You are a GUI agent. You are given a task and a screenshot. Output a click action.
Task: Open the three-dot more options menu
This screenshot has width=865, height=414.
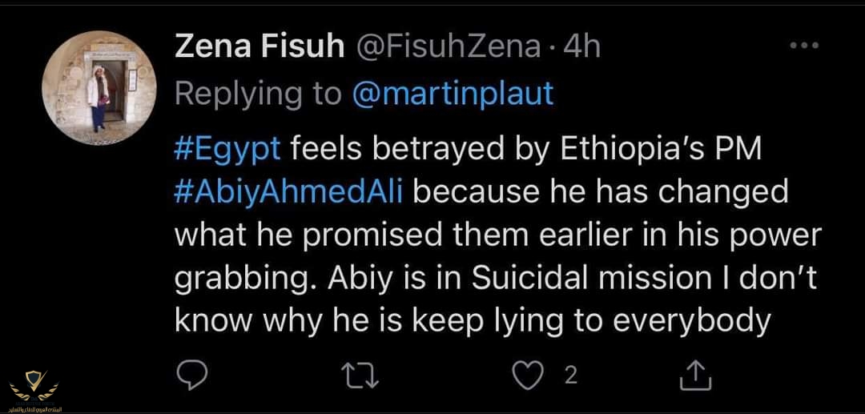tap(803, 46)
